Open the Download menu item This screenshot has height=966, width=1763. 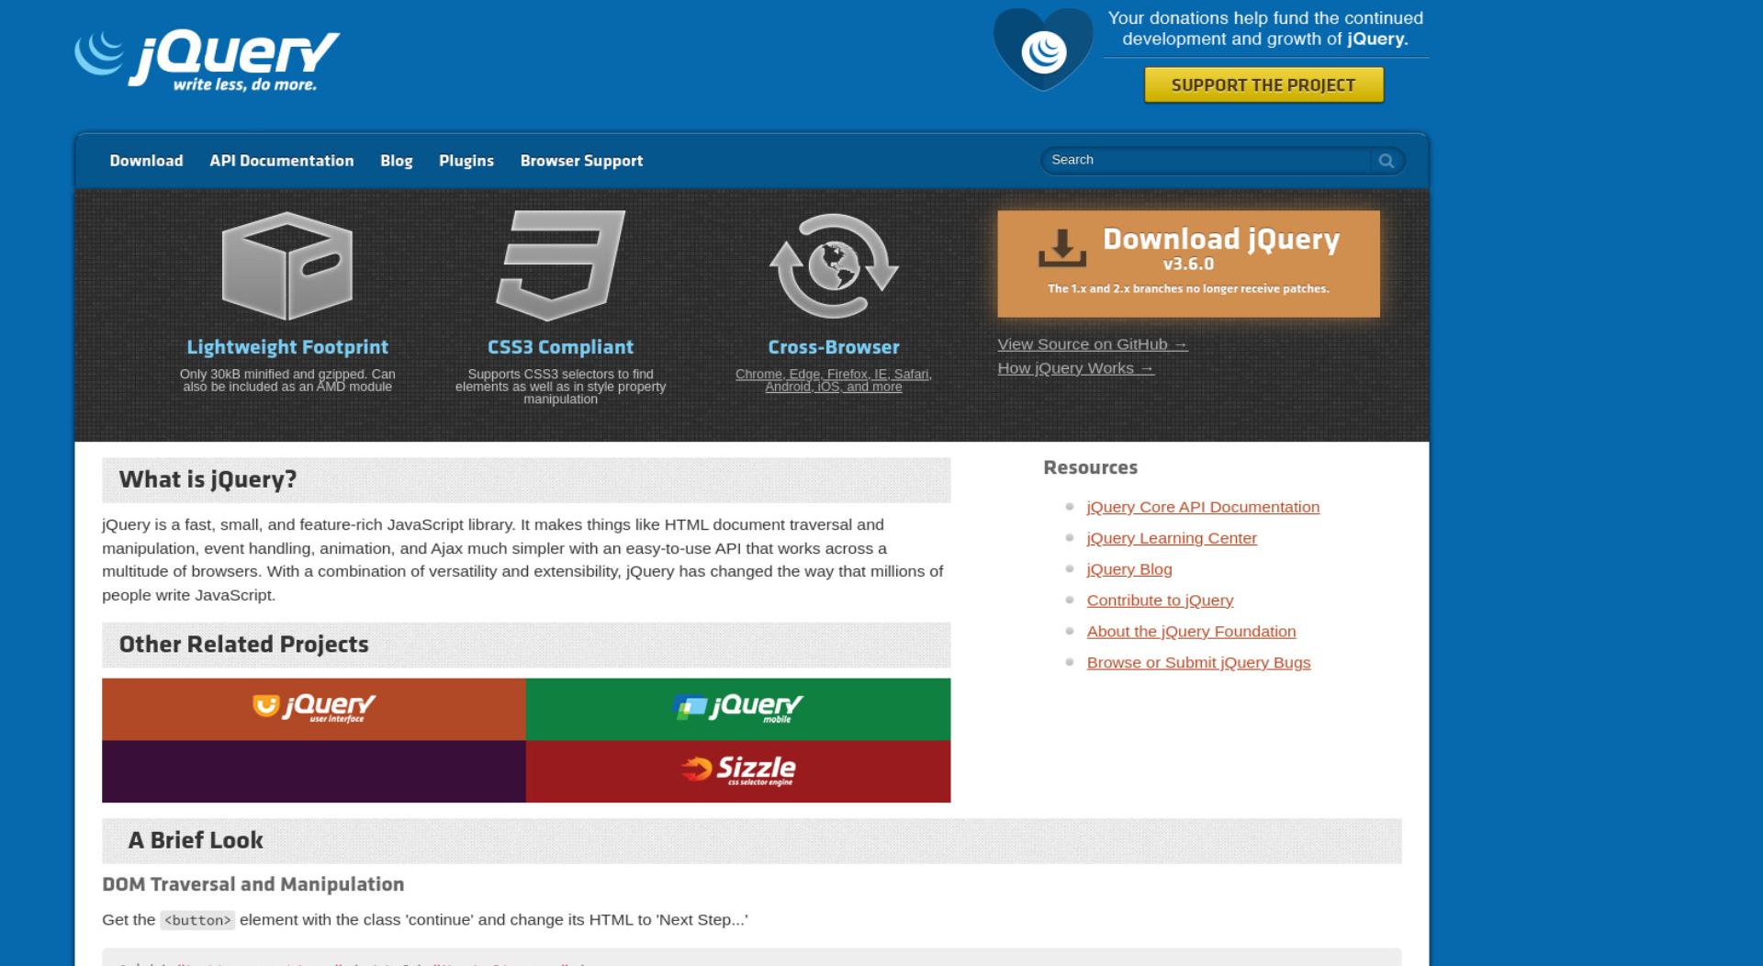(147, 161)
